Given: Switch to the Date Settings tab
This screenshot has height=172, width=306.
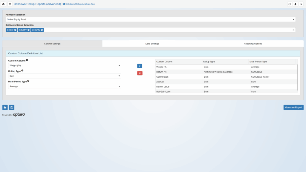Looking at the screenshot, I should tap(152, 44).
